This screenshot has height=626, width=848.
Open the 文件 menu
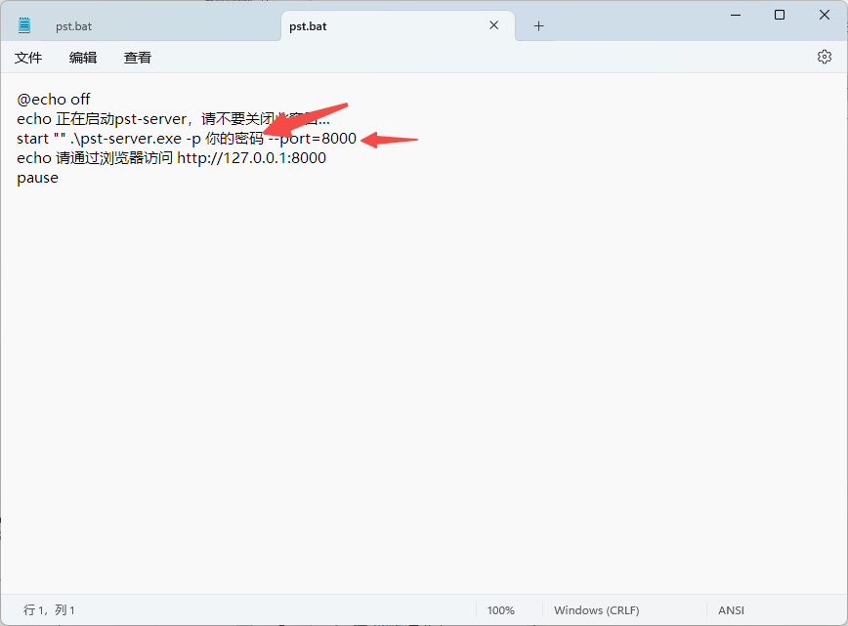(28, 58)
